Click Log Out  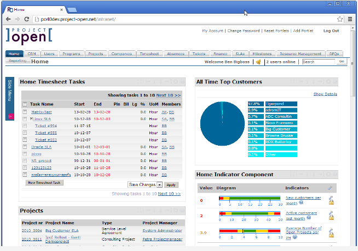click(331, 31)
